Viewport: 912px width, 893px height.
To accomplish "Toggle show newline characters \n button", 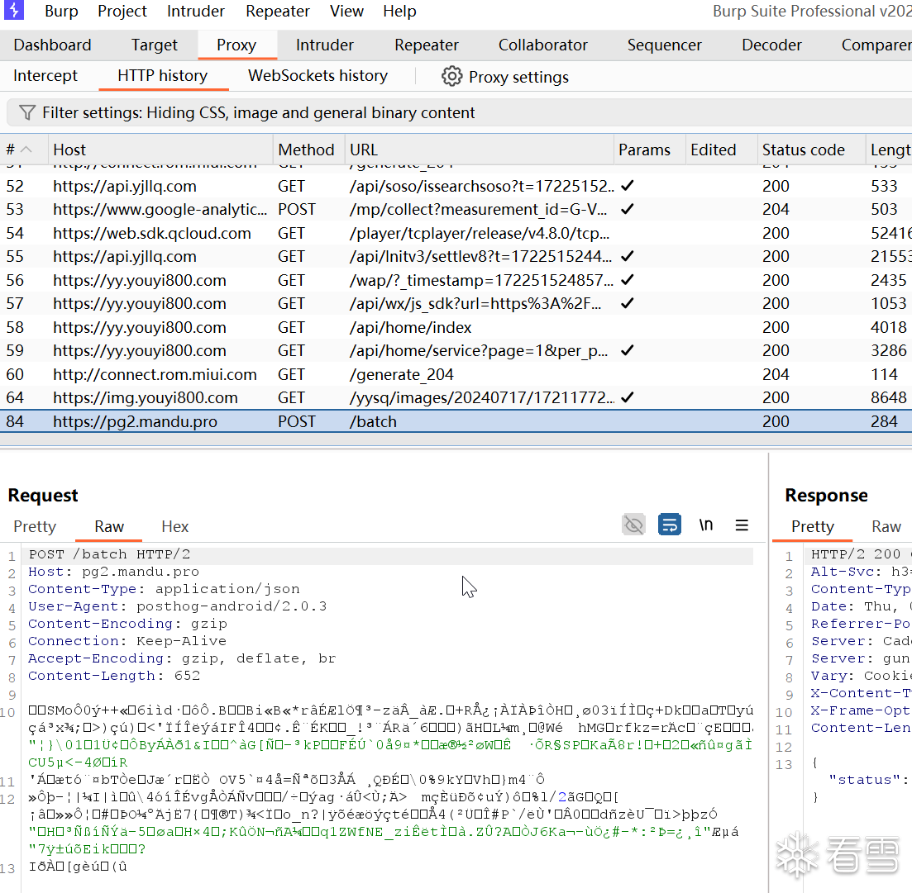I will tap(705, 525).
